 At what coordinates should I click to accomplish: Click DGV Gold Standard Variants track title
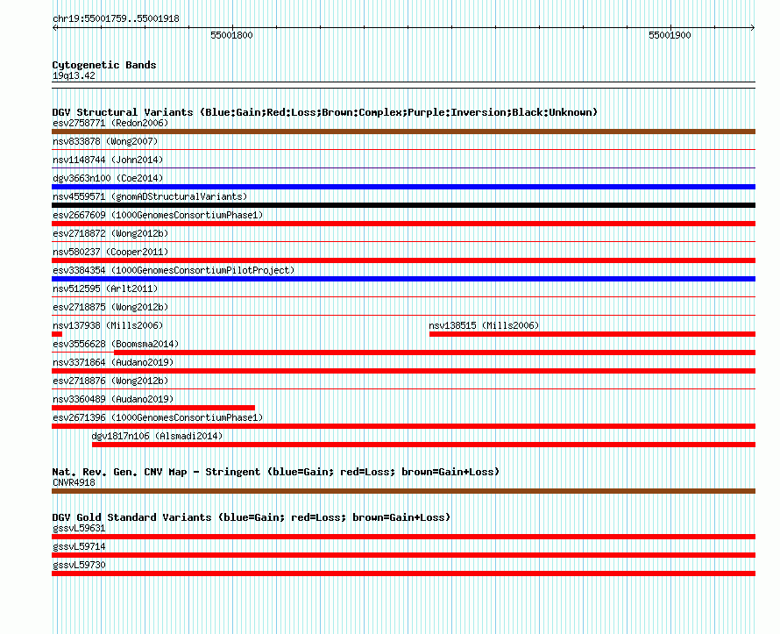click(252, 517)
